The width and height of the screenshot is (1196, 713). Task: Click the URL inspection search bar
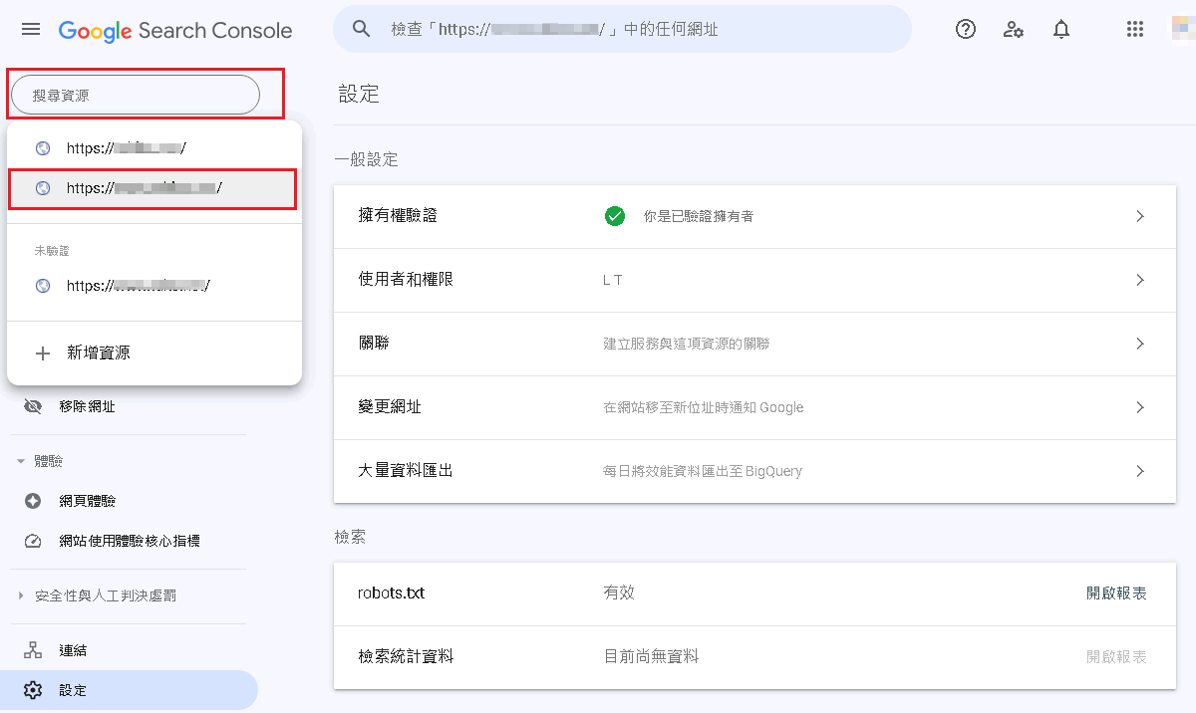coord(622,29)
